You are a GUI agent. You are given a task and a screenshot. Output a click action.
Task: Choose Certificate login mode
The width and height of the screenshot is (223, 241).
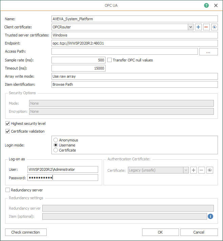(x=55, y=150)
